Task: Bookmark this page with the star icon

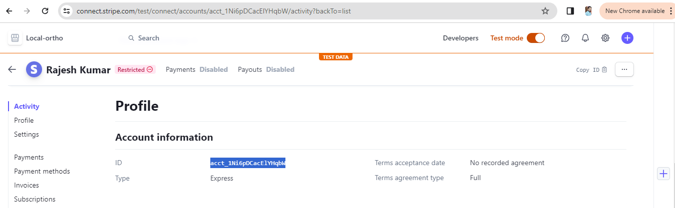Action: [x=545, y=11]
